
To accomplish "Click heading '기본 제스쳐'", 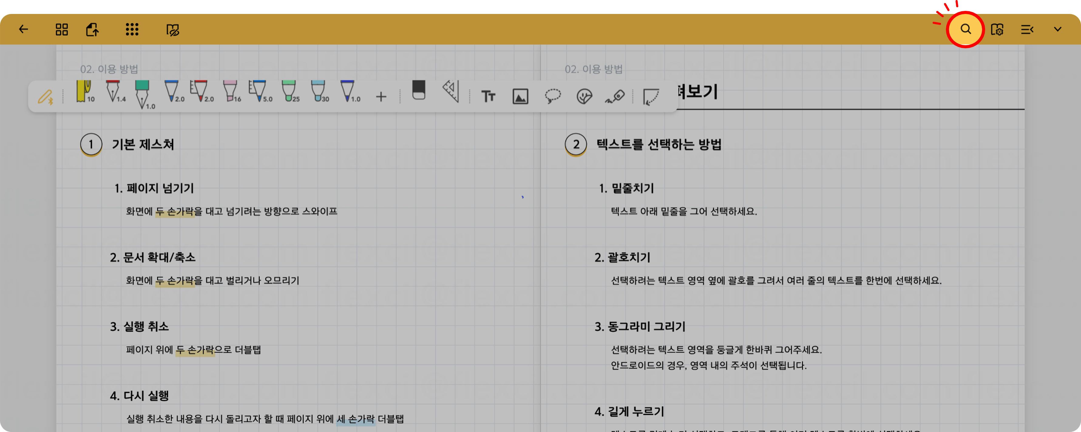I will [143, 144].
